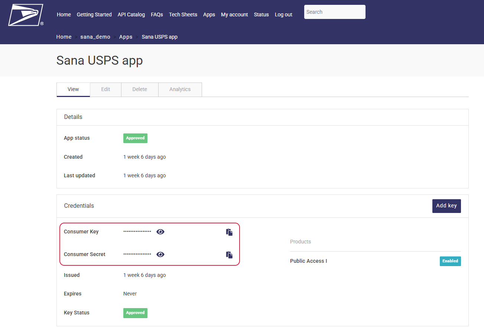Image resolution: width=484 pixels, height=333 pixels.
Task: Copy the Consumer Key to clipboard
Action: tap(230, 232)
